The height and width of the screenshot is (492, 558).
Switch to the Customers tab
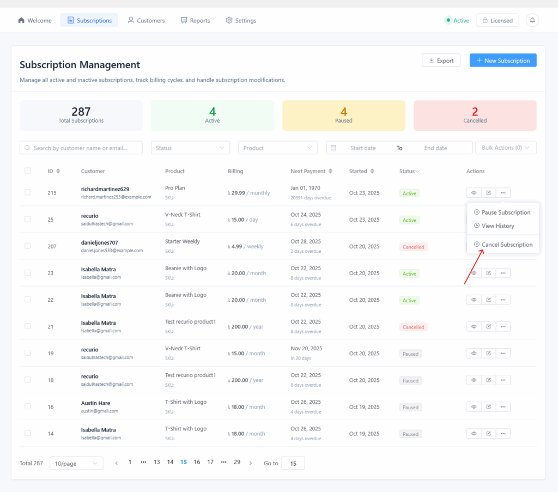[146, 21]
